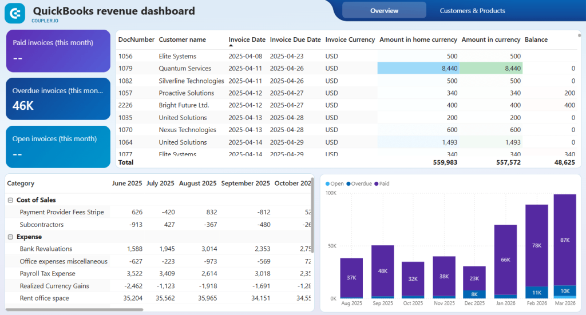Click the Silverline Technologies customer cell
The image size is (586, 315).
coord(191,81)
